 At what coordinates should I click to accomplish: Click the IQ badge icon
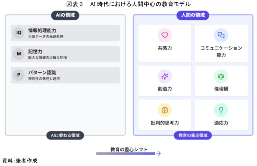19,33
